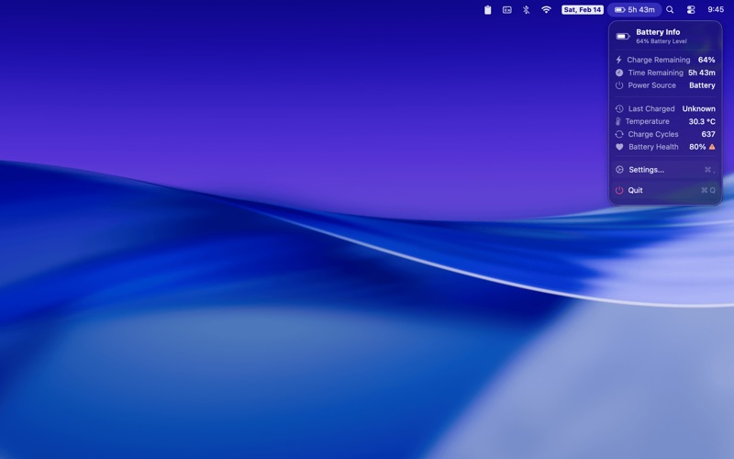This screenshot has width=734, height=459.
Task: Open Spotlight search magnifier icon
Action: pyautogui.click(x=670, y=9)
